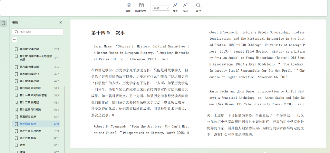Toggle the bookmark panel icon in left strip

3,23
